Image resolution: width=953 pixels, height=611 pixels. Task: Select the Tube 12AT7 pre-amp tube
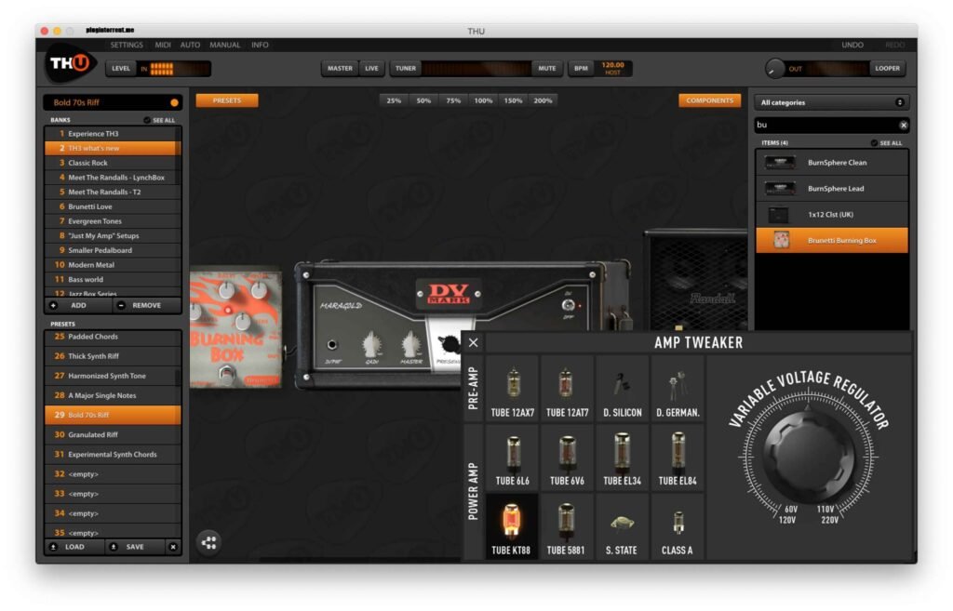tap(567, 390)
